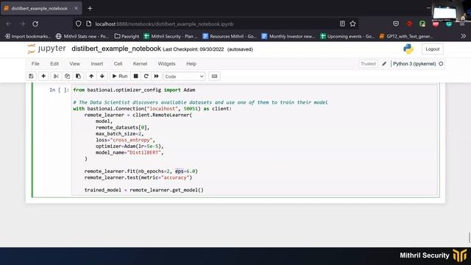Open Upcoming events bookmark
This screenshot has width=471, height=265.
click(x=347, y=36)
